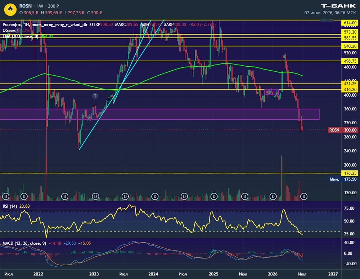Select the RSI (14) indicator legend
360x279 pixels.
(10, 206)
